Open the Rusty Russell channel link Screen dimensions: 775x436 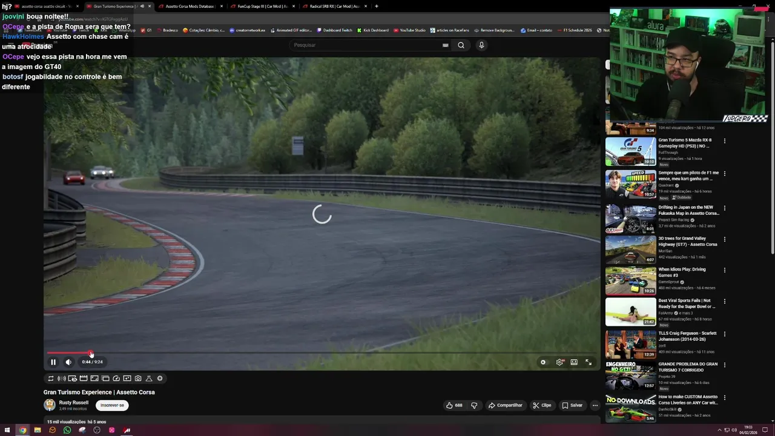(x=74, y=402)
